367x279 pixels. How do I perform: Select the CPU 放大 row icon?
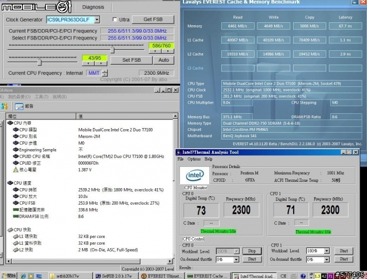tap(15, 196)
